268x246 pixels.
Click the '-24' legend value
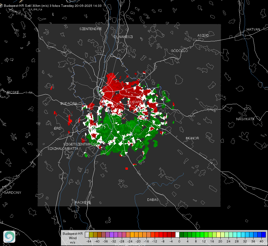(130, 241)
